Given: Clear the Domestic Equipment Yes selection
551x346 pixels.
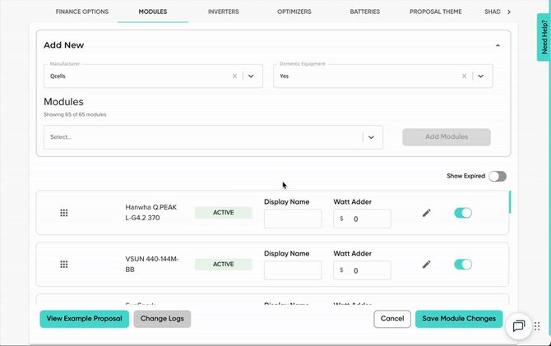Looking at the screenshot, I should coord(464,76).
